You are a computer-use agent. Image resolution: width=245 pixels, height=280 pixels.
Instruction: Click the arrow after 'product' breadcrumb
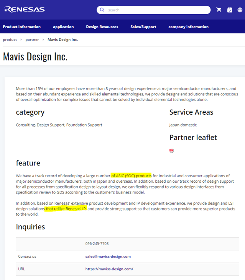click(x=21, y=40)
